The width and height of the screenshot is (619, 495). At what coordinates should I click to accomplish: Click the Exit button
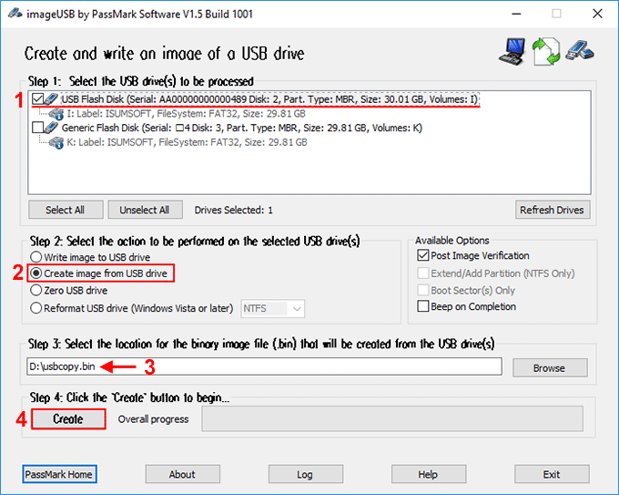[552, 474]
